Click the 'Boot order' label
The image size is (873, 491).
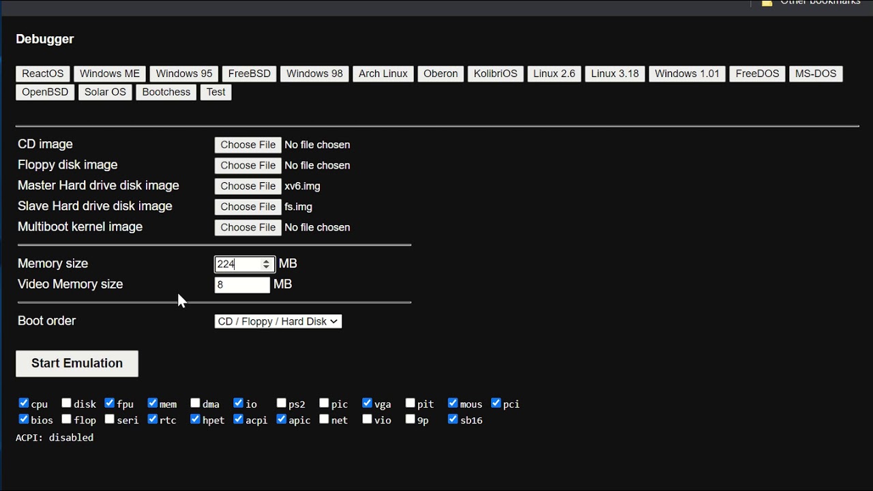pyautogui.click(x=47, y=321)
